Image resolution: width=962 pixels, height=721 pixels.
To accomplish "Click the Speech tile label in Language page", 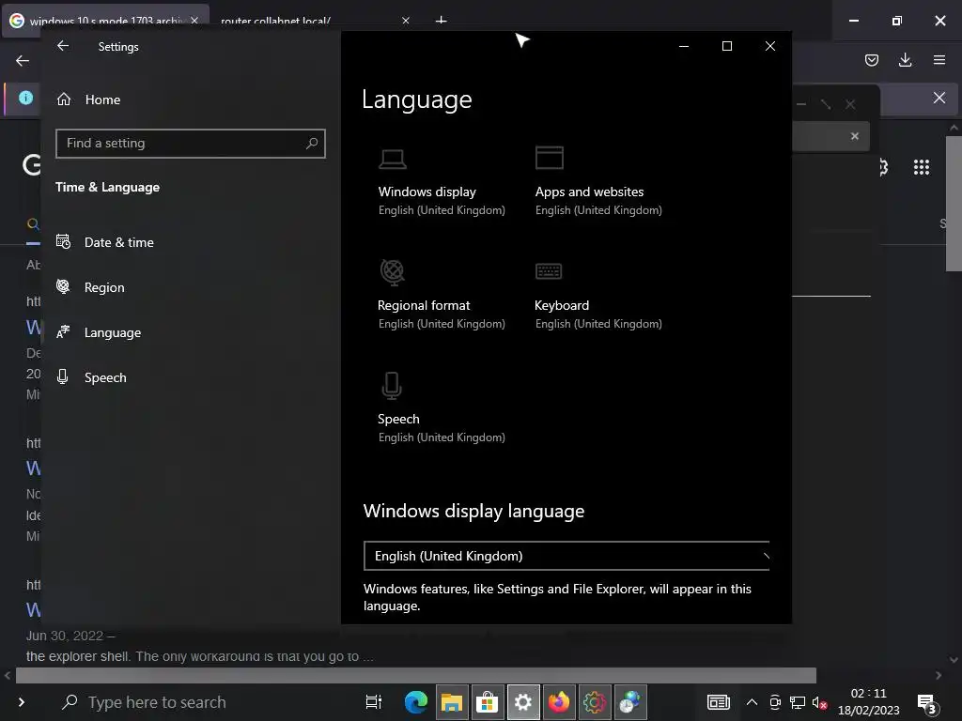I will [x=398, y=419].
